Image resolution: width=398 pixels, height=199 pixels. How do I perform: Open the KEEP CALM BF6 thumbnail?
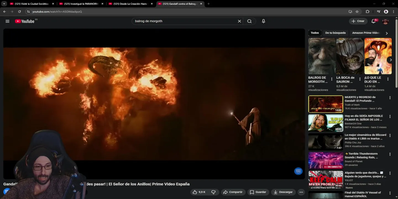pos(326,179)
